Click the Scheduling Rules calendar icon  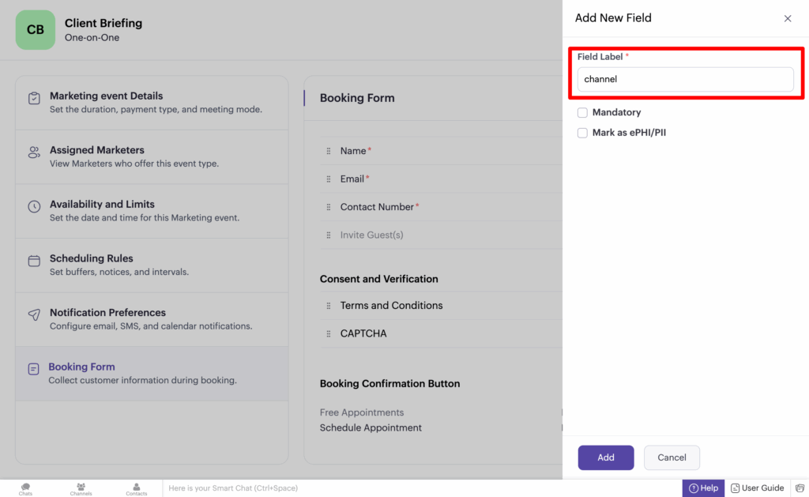coord(34,261)
